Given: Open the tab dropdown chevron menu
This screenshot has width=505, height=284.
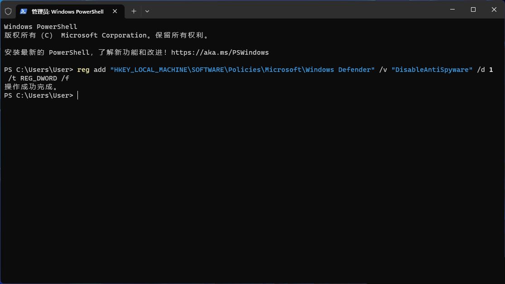Looking at the screenshot, I should pos(147,11).
